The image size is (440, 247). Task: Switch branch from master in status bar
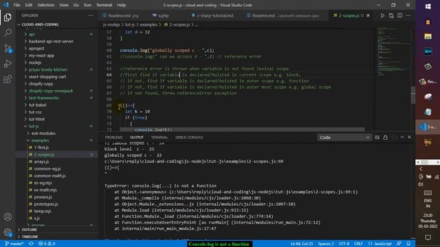tap(14, 244)
